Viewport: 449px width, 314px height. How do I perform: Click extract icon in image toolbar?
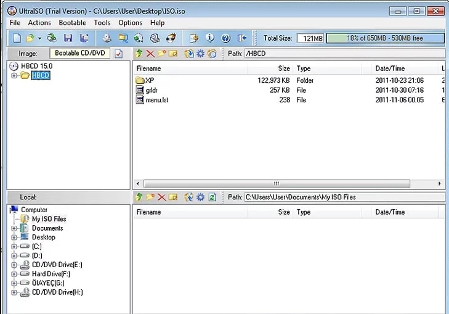pos(189,54)
